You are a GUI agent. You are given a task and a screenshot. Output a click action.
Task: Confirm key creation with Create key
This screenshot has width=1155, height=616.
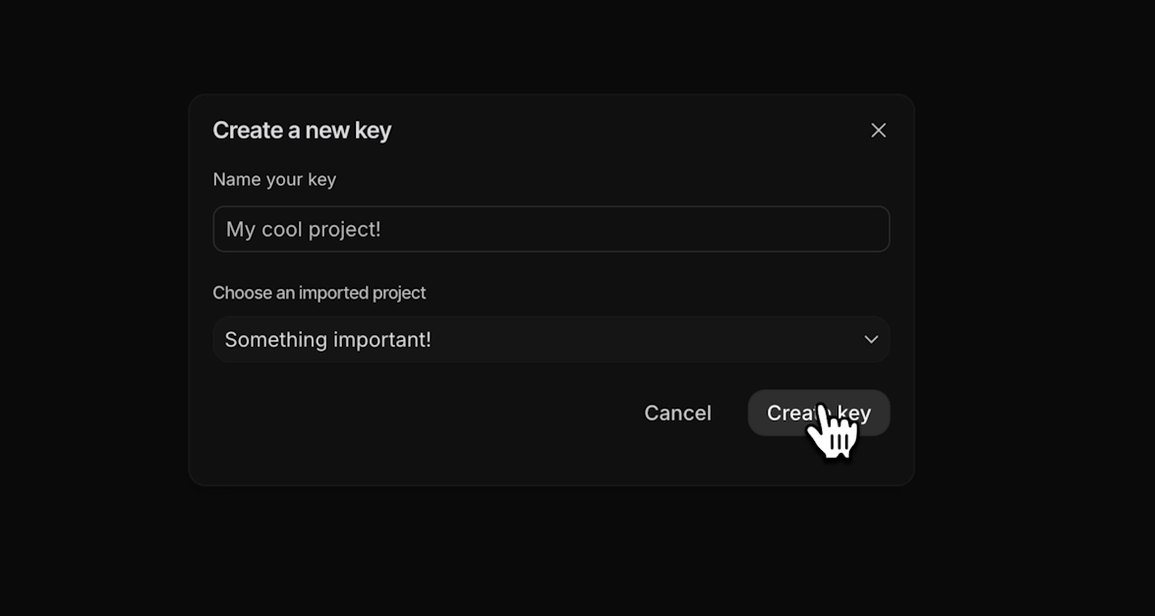(x=818, y=413)
